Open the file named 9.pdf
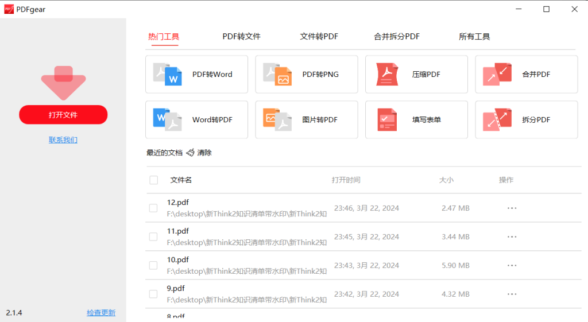Image resolution: width=588 pixels, height=322 pixels. (176, 289)
